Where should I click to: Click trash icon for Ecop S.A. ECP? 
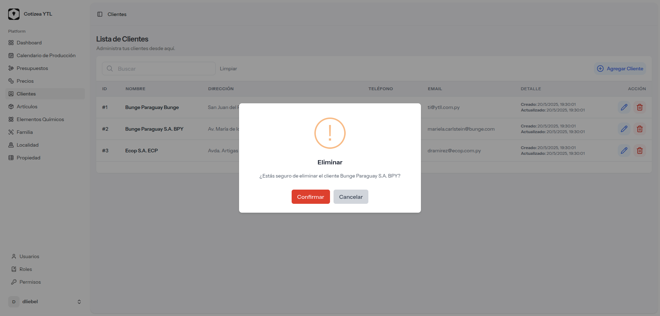coord(639,151)
